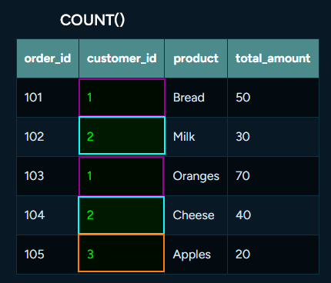331x283 pixels.
Task: Click total amount cell showing 20
Action: 273,255
